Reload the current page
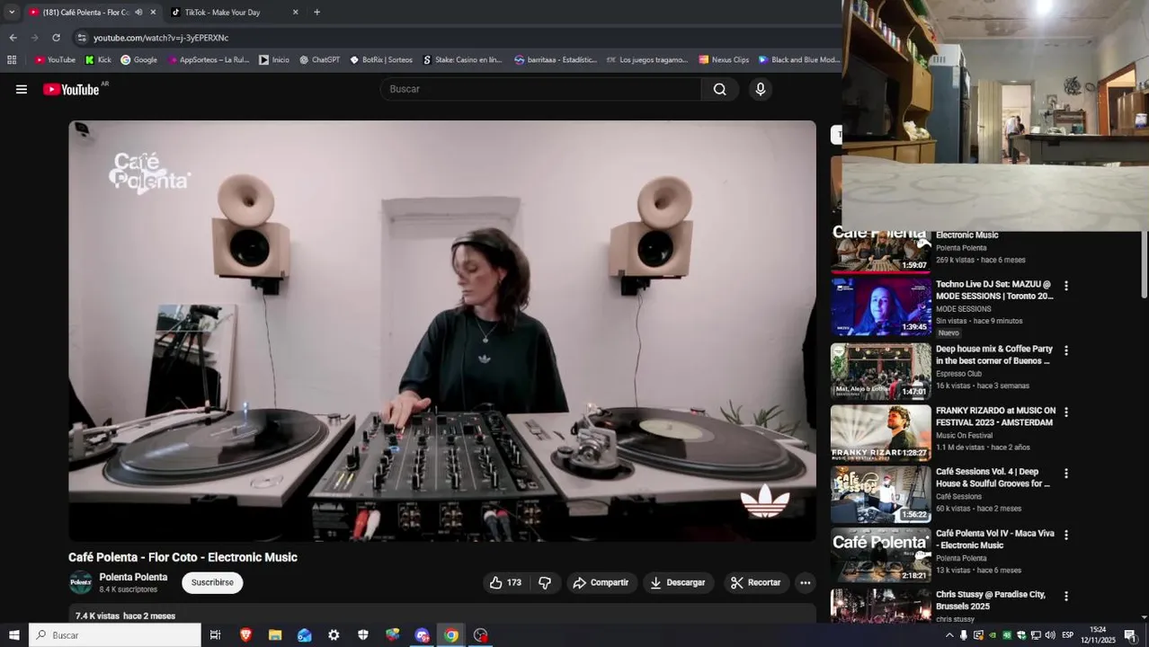Screen dimensions: 1149x647 coord(56,38)
